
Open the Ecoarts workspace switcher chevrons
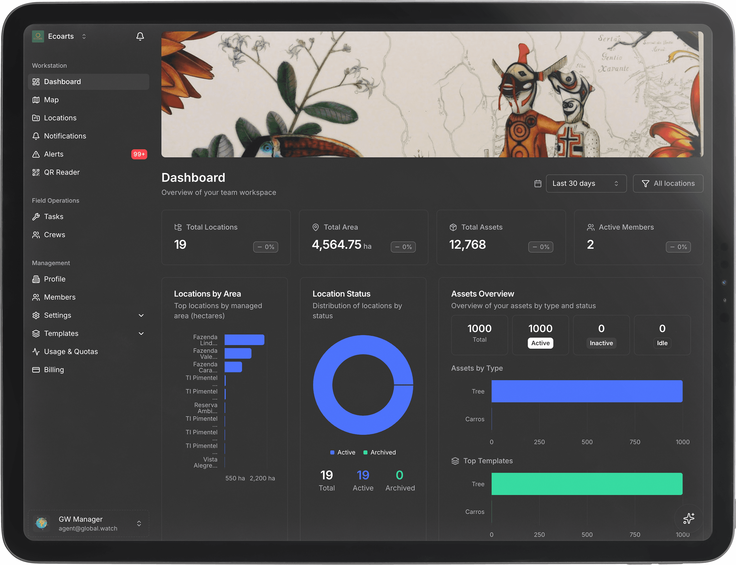coord(84,36)
